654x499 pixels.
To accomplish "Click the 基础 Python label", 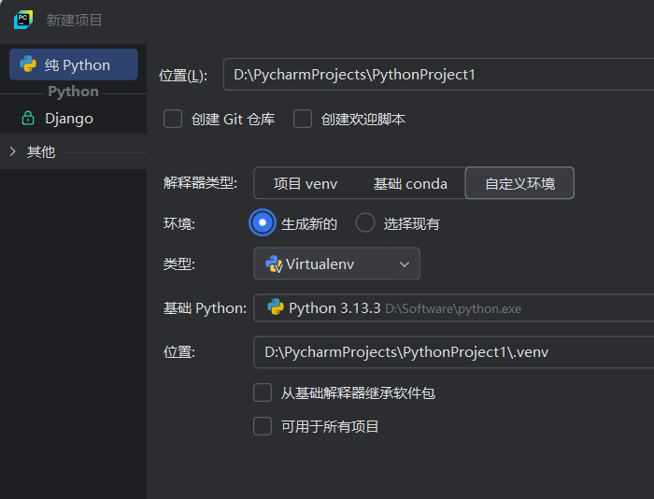I will coord(205,308).
